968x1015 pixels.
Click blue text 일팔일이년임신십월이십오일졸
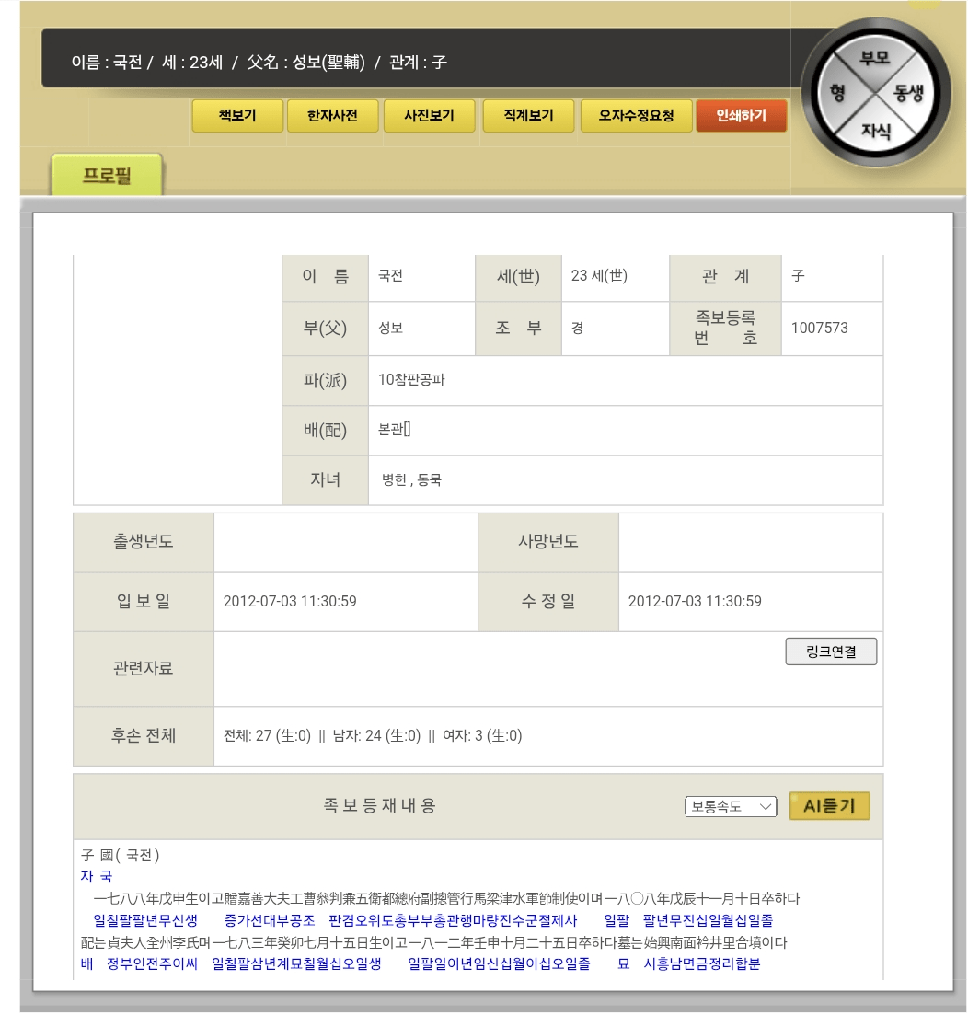coord(499,963)
